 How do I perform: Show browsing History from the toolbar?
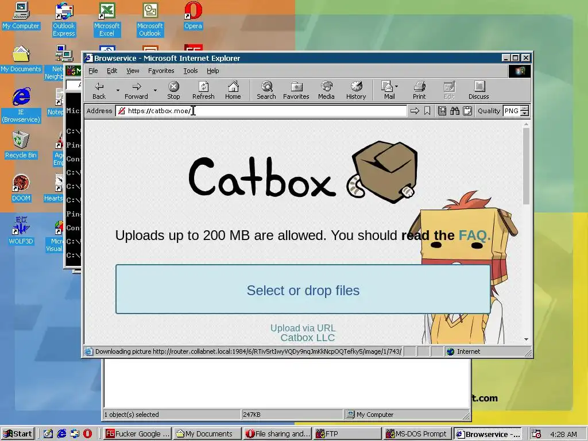point(356,91)
